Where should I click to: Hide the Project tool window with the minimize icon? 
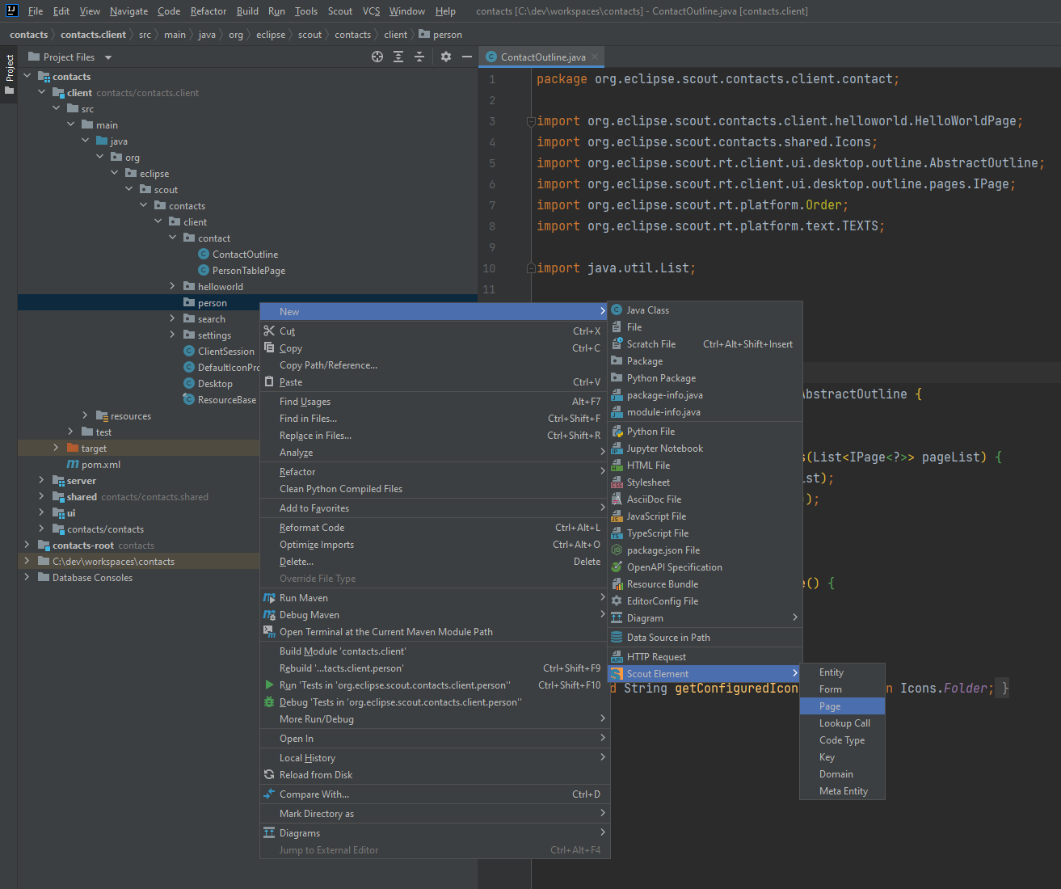pyautogui.click(x=467, y=57)
